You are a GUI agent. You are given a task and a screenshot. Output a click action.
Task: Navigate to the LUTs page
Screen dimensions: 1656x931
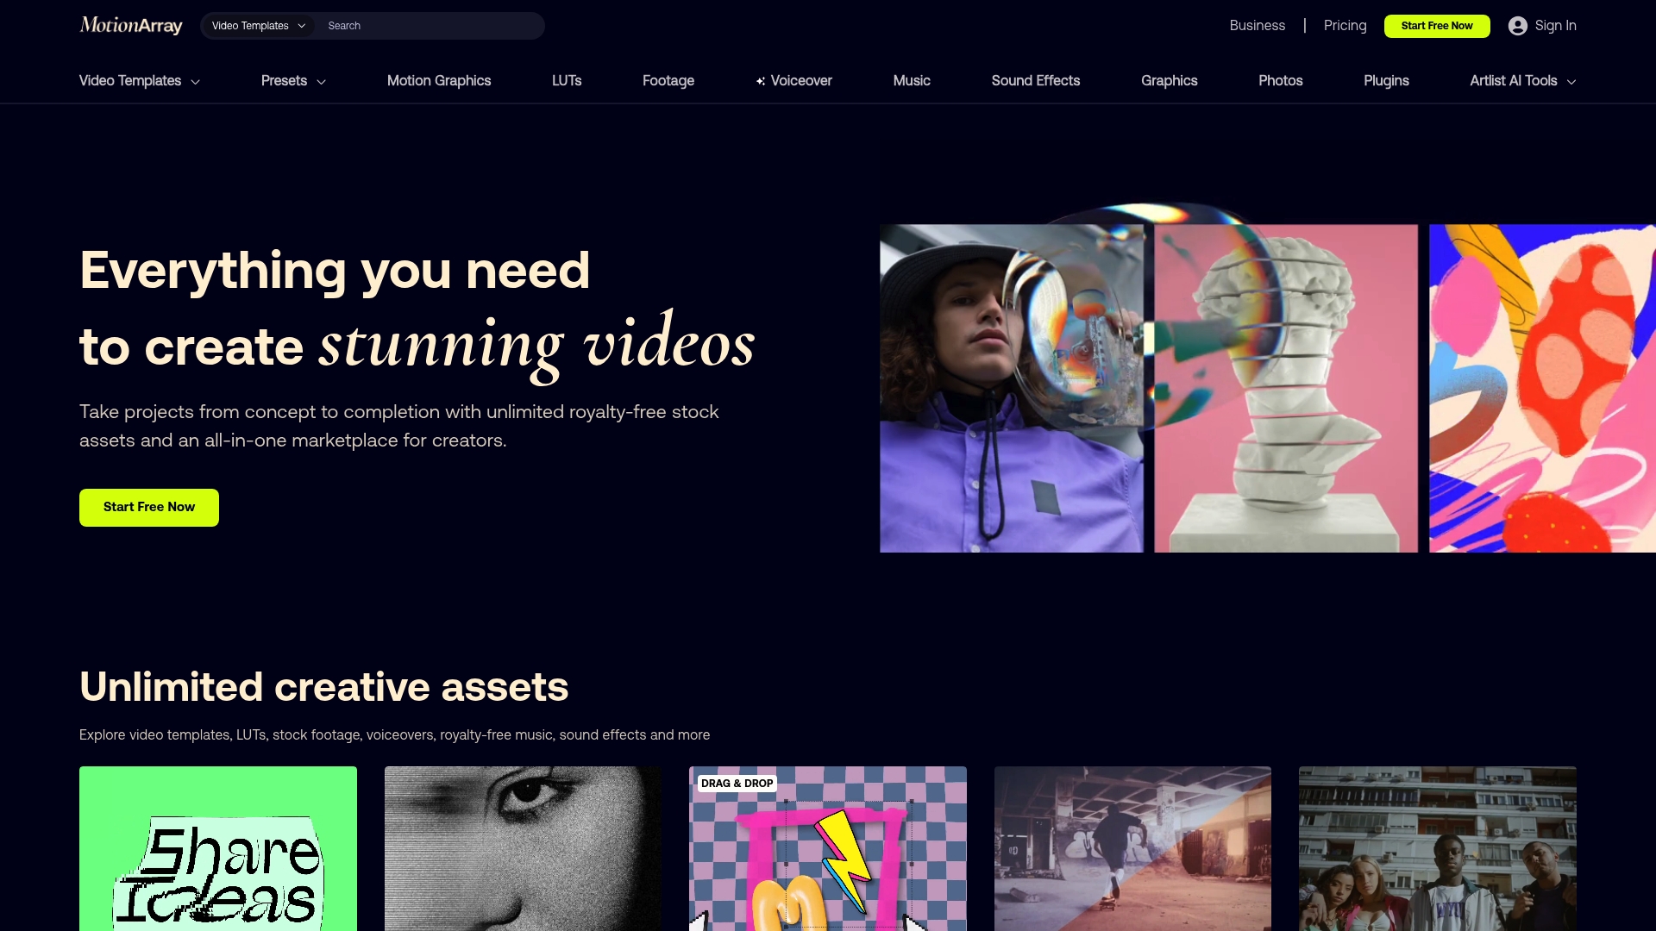[566, 80]
